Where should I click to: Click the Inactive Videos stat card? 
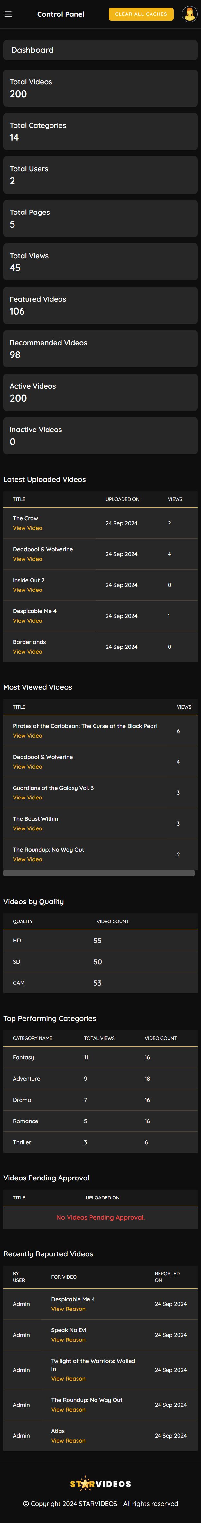click(100, 436)
